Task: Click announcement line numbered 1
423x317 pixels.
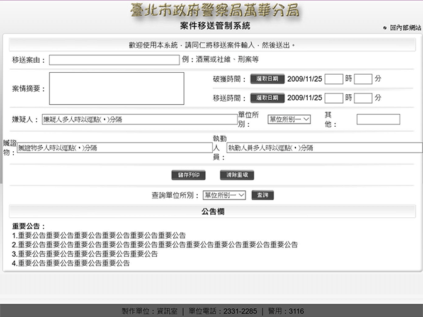Action: pyautogui.click(x=99, y=235)
